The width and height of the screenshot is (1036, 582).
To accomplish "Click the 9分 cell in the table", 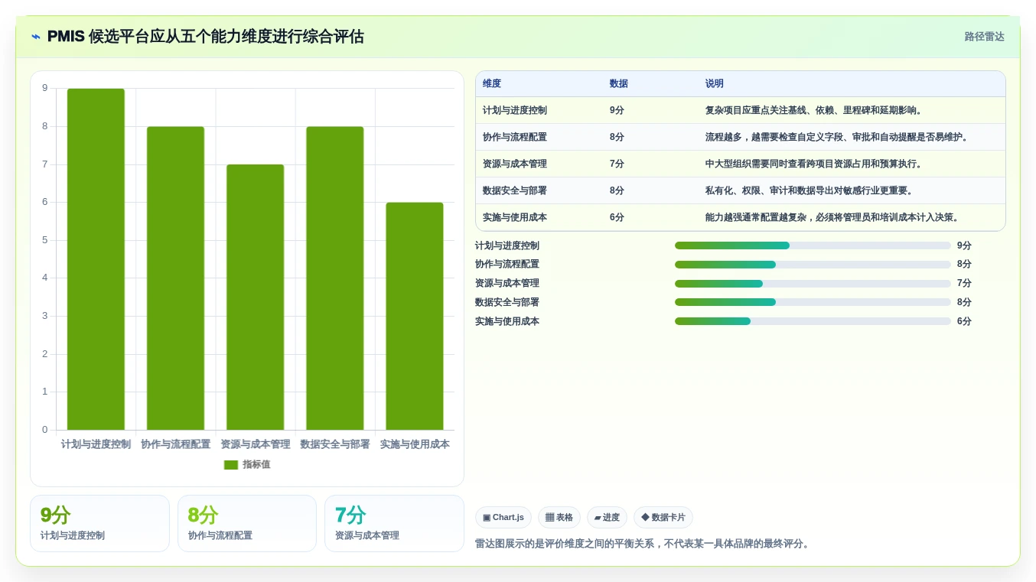I will (617, 110).
